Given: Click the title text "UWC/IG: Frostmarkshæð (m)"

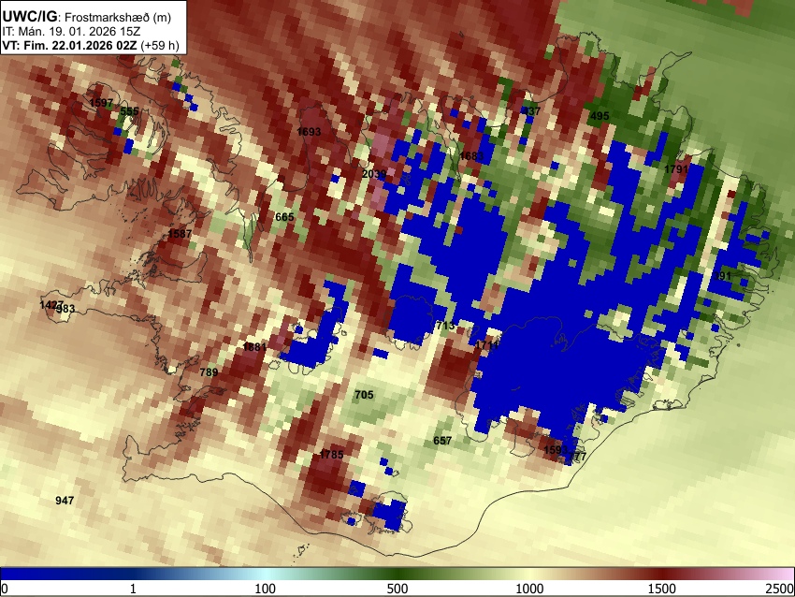Looking at the screenshot, I should pyautogui.click(x=87, y=17).
